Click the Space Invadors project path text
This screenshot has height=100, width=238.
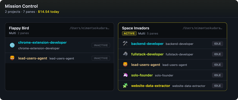click(x=202, y=28)
